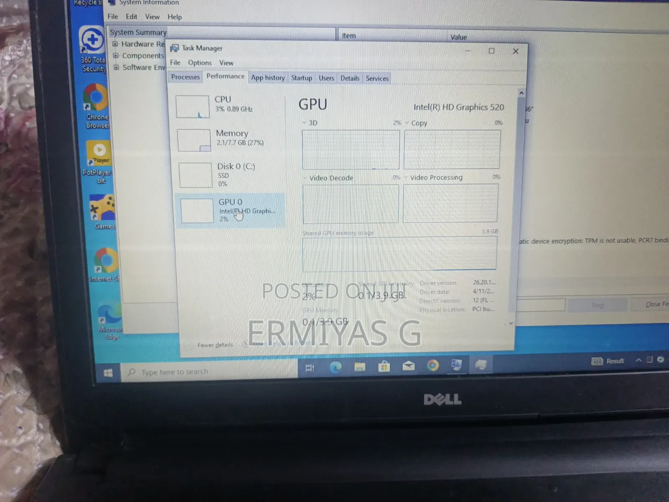This screenshot has height=502, width=669.
Task: Click the Task Manager taskbar icon
Action: 481,365
